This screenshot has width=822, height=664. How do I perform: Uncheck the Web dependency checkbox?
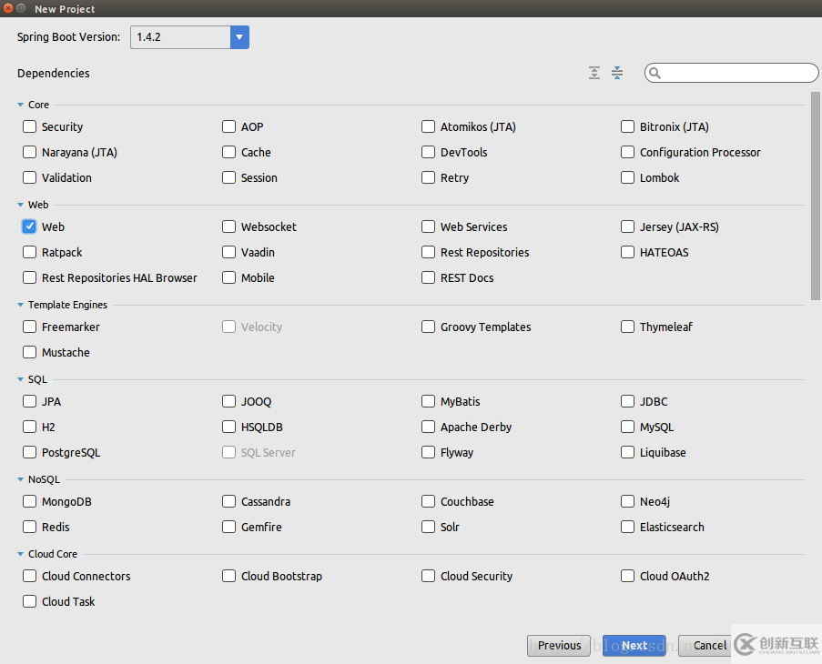[30, 226]
